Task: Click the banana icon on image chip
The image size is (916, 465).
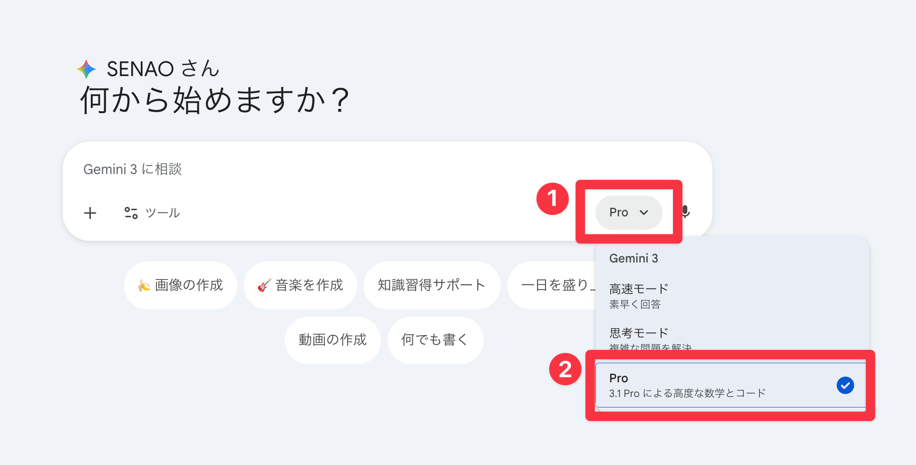Action: [144, 285]
